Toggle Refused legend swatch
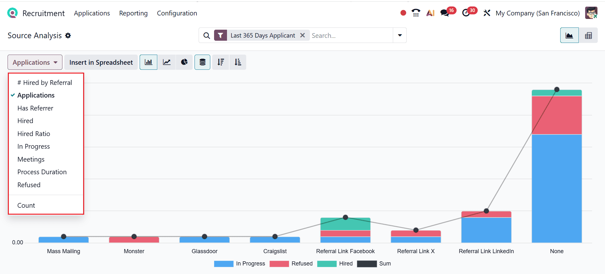 point(279,264)
